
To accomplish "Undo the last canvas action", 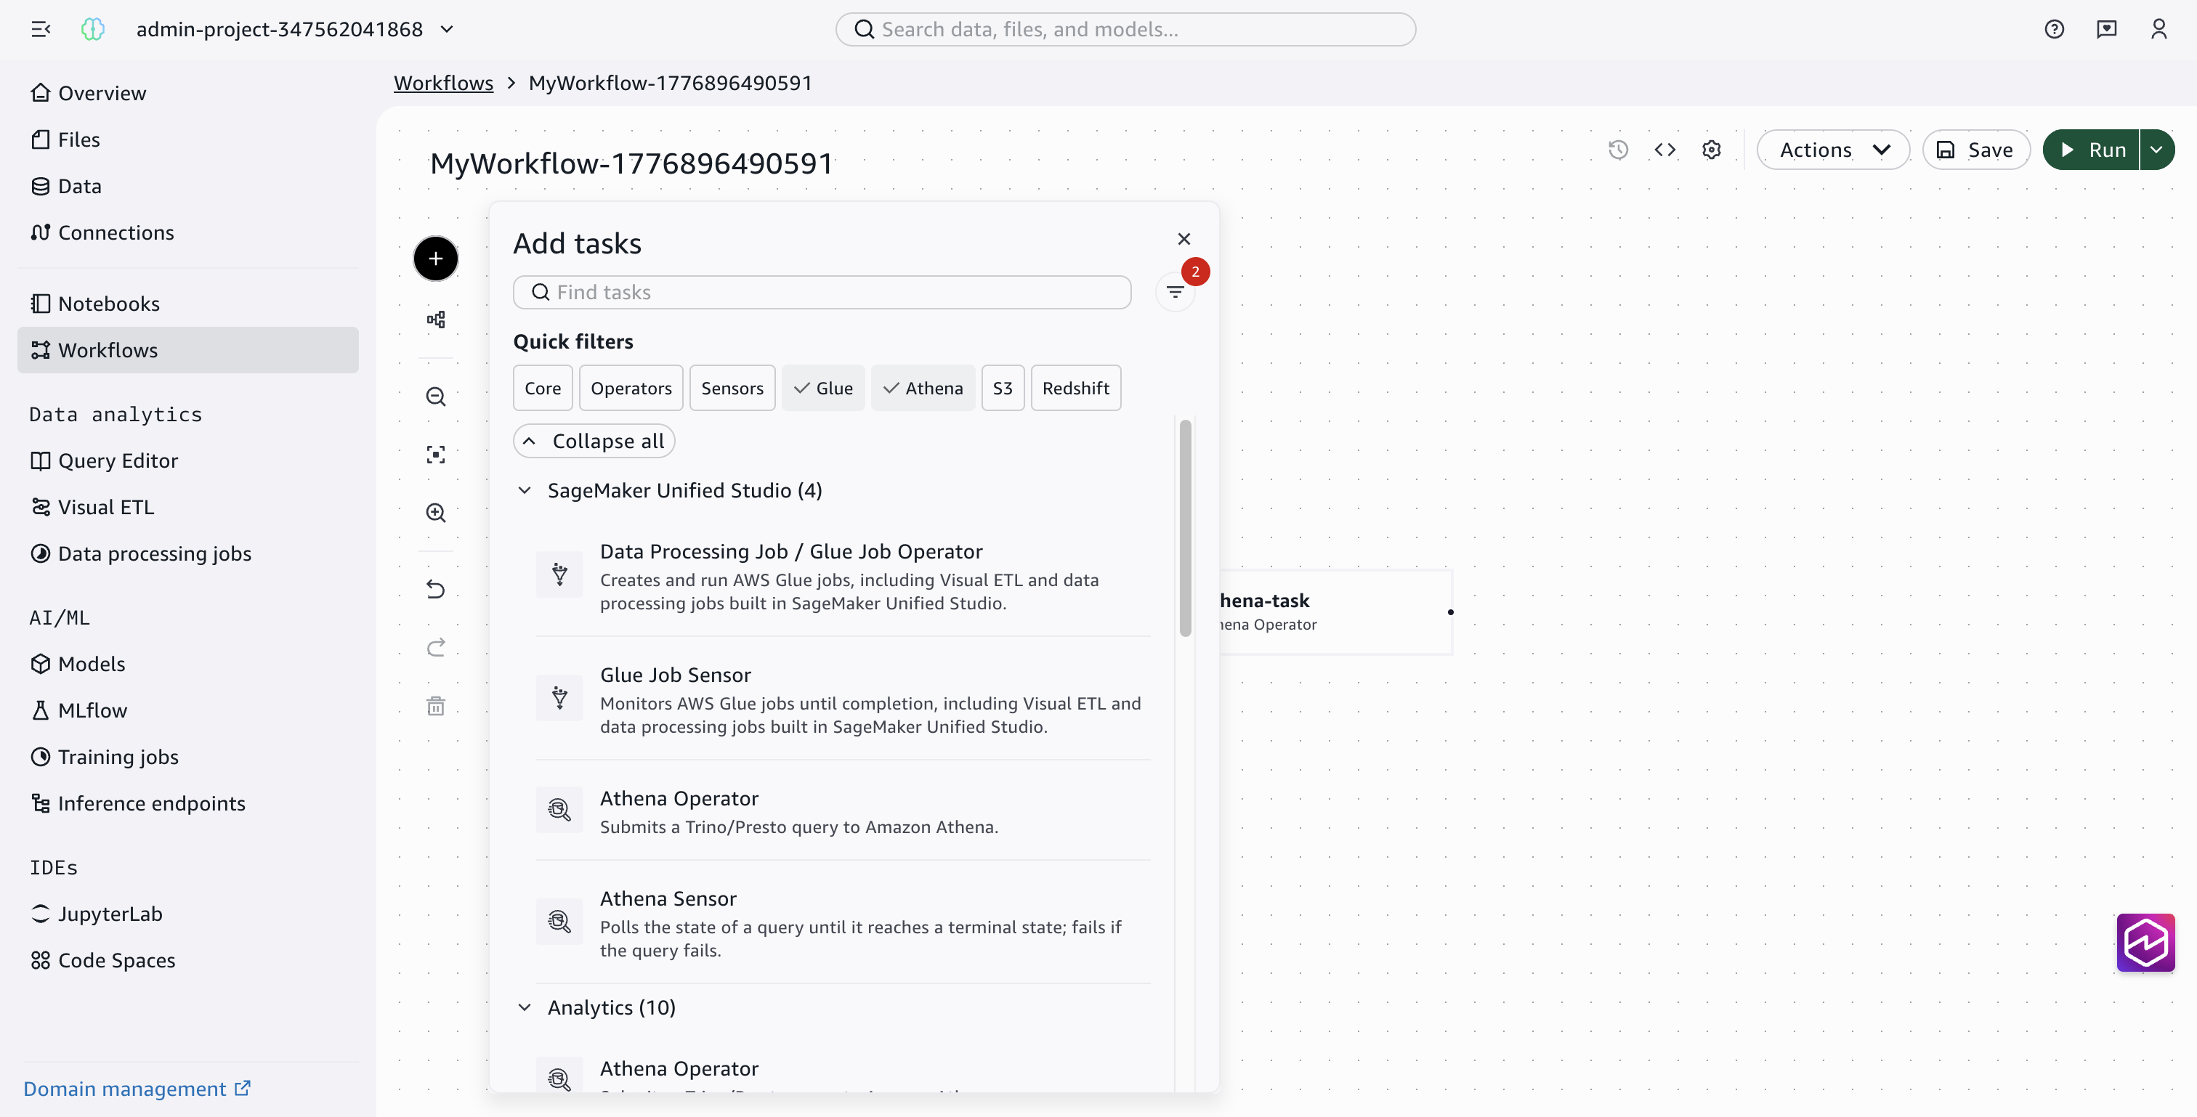I will pyautogui.click(x=436, y=589).
